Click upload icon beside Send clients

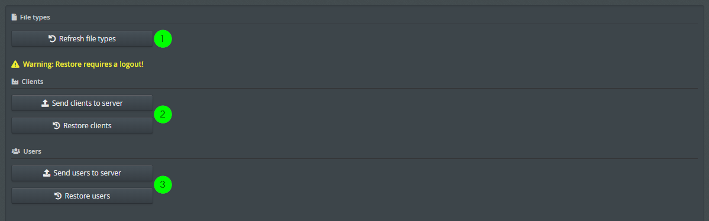coord(45,103)
